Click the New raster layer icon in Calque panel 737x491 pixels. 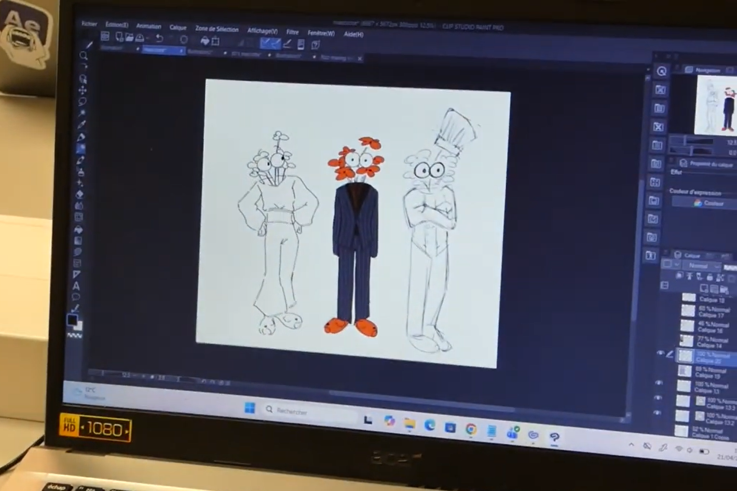point(704,288)
